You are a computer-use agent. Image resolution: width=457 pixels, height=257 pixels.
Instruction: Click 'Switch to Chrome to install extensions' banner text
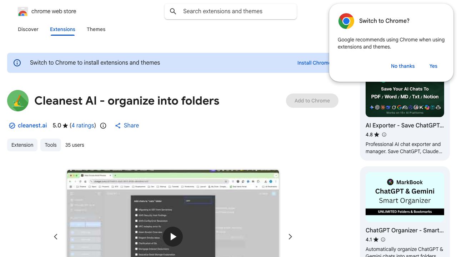95,63
